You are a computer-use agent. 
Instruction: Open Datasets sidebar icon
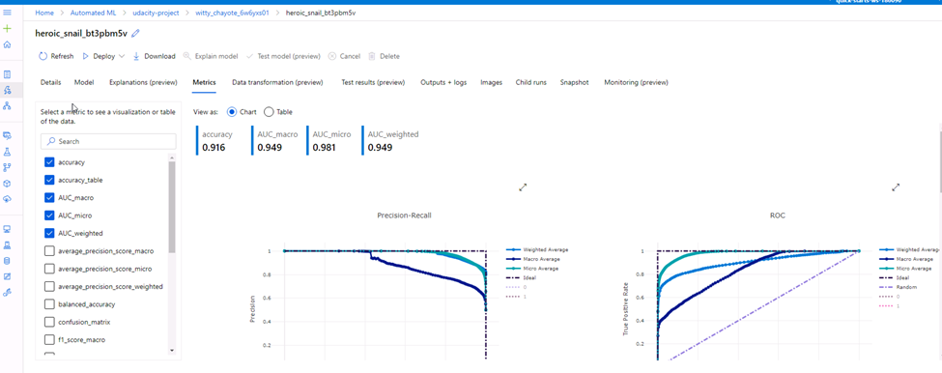coord(7,136)
